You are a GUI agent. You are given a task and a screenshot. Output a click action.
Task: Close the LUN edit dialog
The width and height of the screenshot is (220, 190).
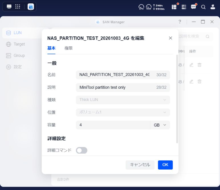coord(170,38)
